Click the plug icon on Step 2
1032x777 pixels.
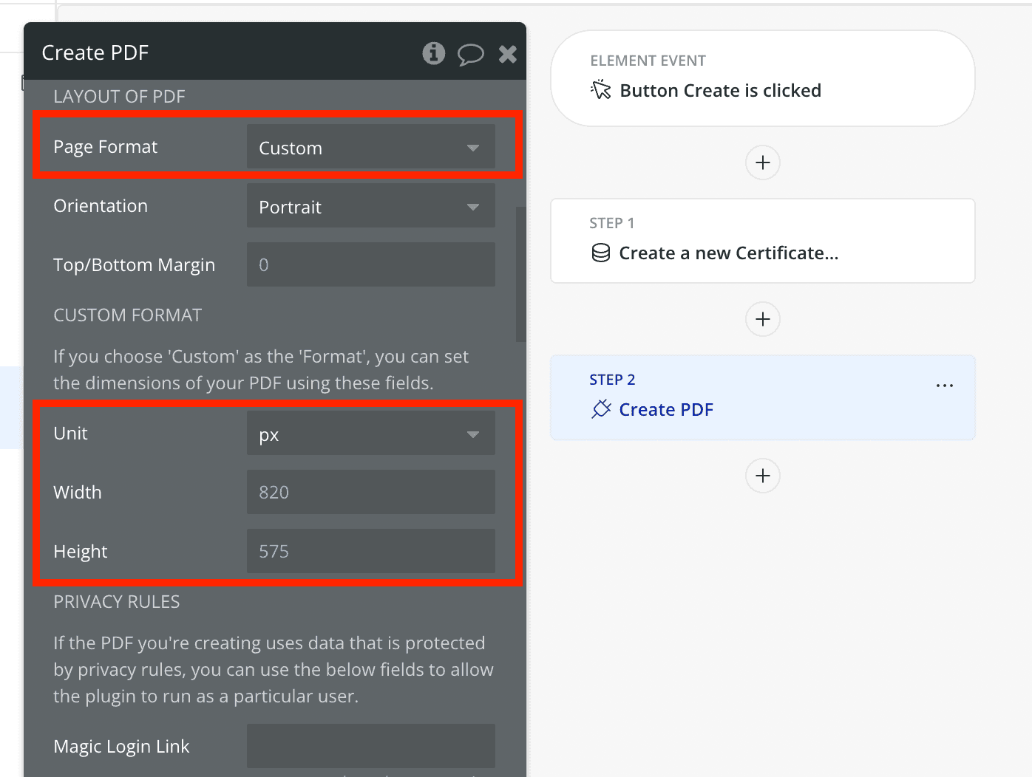[x=601, y=409]
